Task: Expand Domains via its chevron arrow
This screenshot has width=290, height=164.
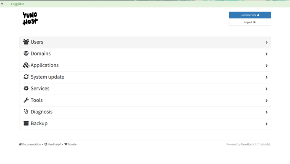Action: click(266, 54)
